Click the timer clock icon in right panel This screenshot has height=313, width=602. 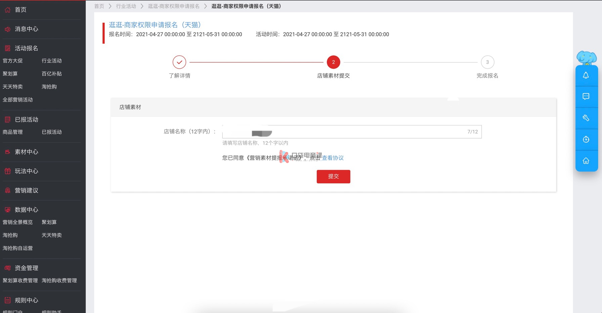click(586, 140)
